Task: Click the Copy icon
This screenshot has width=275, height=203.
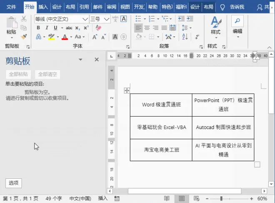Action: point(24,28)
